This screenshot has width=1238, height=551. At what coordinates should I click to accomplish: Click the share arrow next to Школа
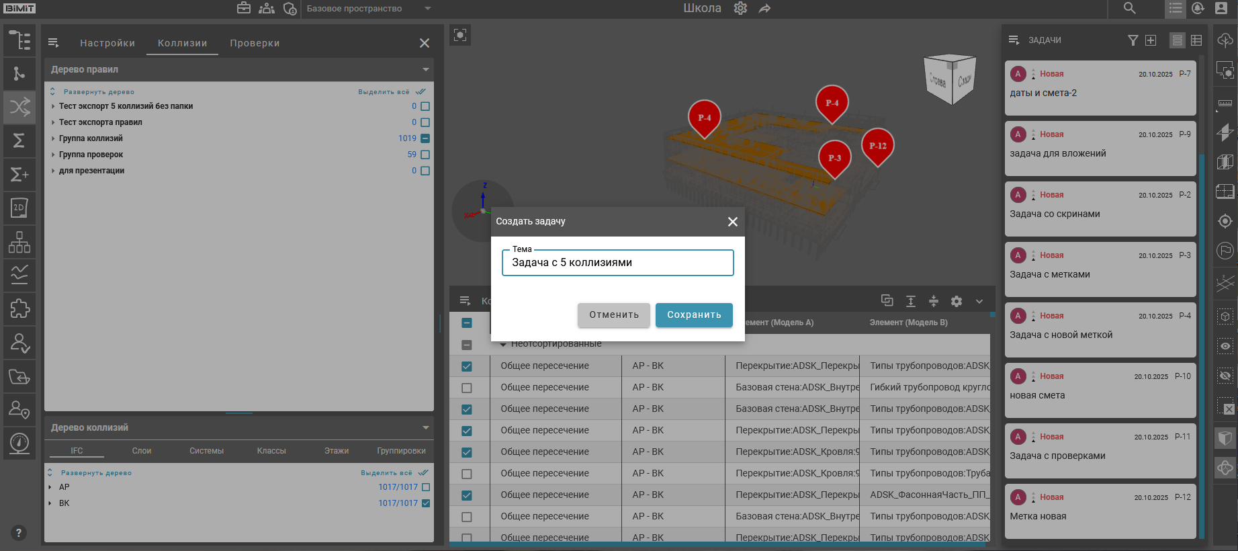pos(764,9)
